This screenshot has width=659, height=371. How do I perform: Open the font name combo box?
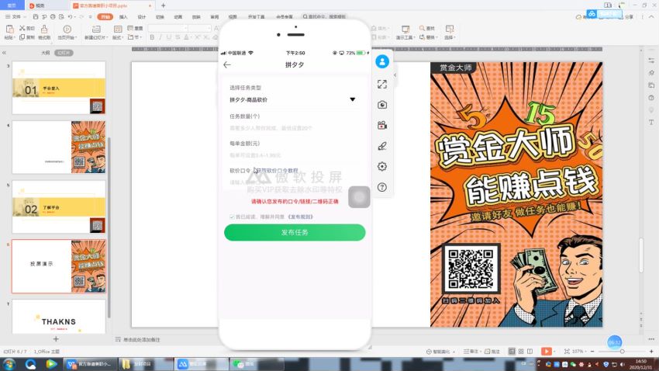point(167,28)
